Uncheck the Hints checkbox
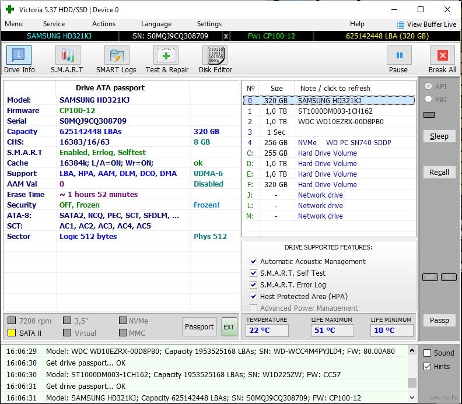462x404 pixels. click(x=428, y=366)
